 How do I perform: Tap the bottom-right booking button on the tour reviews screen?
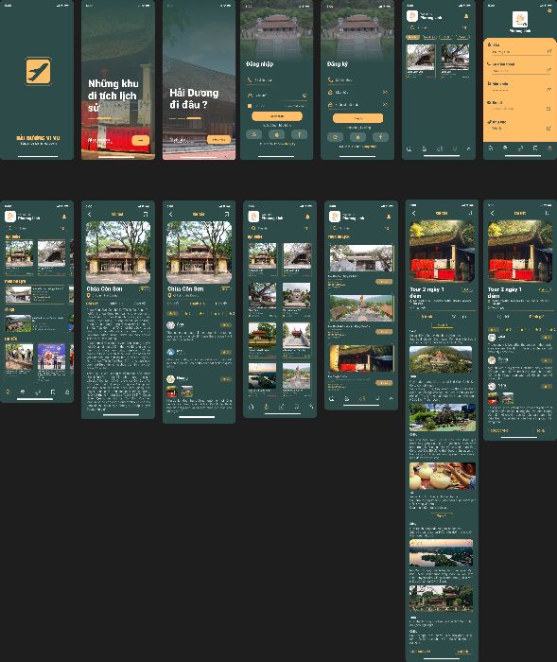click(541, 430)
